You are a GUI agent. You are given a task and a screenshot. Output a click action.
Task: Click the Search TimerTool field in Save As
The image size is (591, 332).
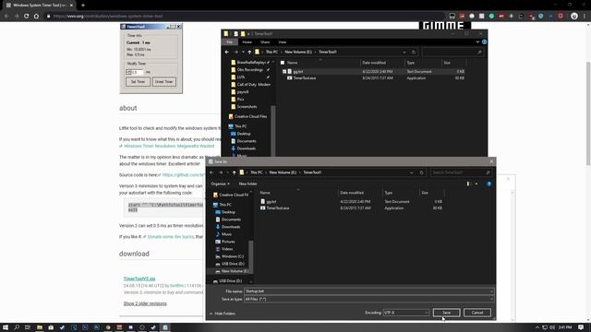[x=462, y=172]
